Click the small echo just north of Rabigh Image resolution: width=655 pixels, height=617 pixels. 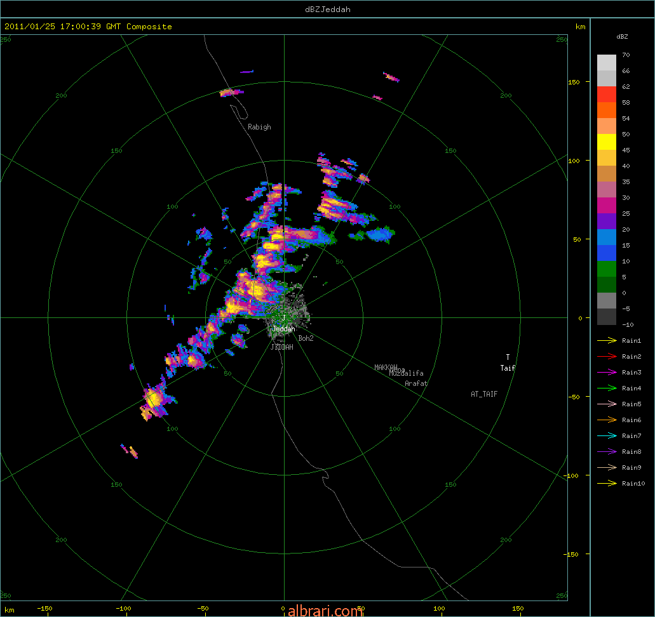(x=231, y=92)
